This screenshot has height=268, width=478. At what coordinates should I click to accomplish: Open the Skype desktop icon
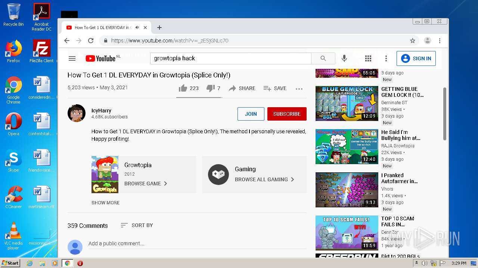click(13, 161)
